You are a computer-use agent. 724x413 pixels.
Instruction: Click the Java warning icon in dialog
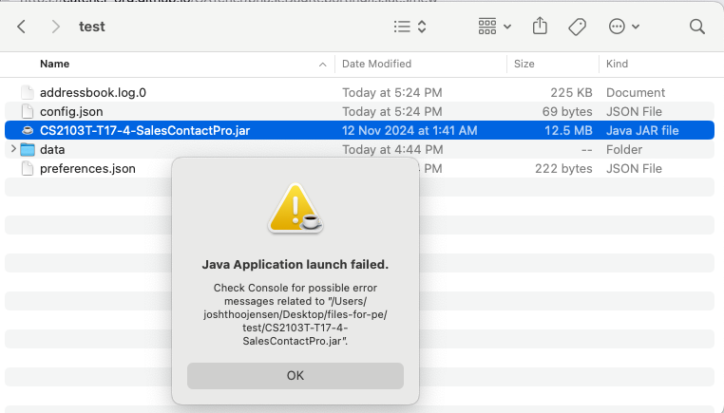pyautogui.click(x=295, y=208)
